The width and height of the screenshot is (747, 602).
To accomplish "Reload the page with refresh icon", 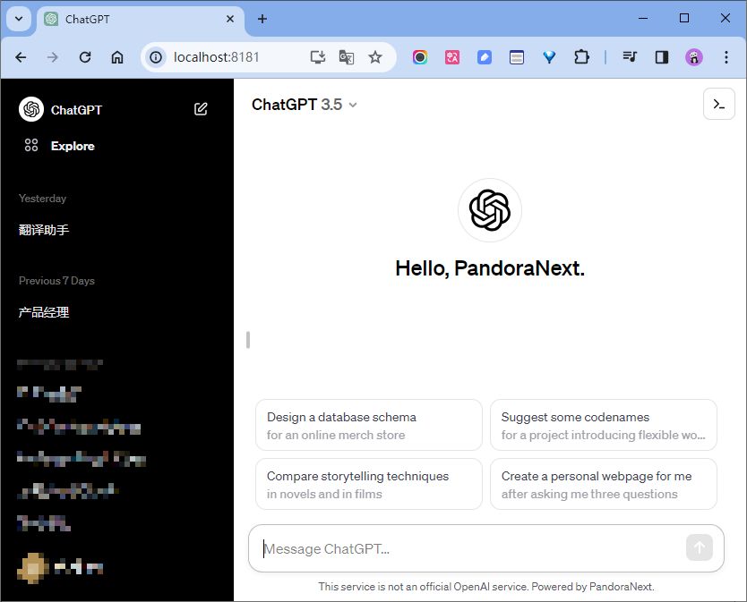I will [85, 57].
